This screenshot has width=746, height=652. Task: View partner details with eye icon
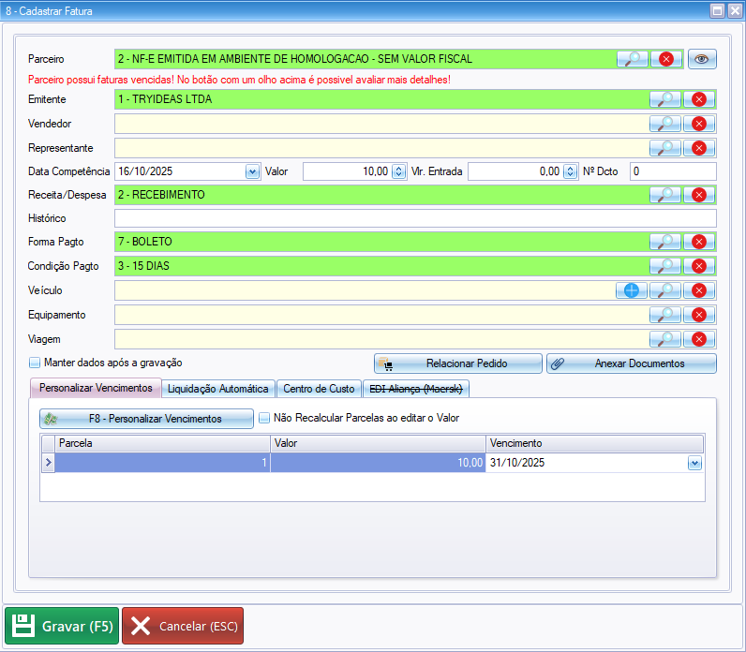[x=702, y=59]
